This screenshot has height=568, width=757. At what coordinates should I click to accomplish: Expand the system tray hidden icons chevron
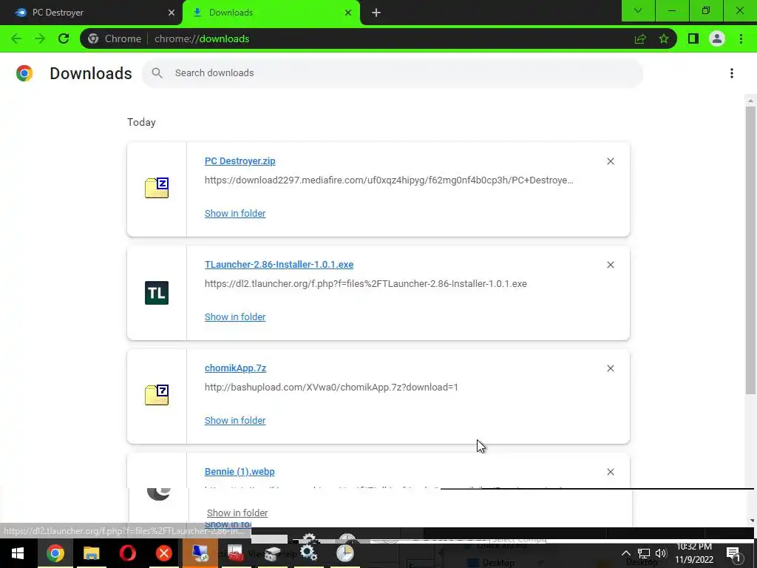point(625,553)
